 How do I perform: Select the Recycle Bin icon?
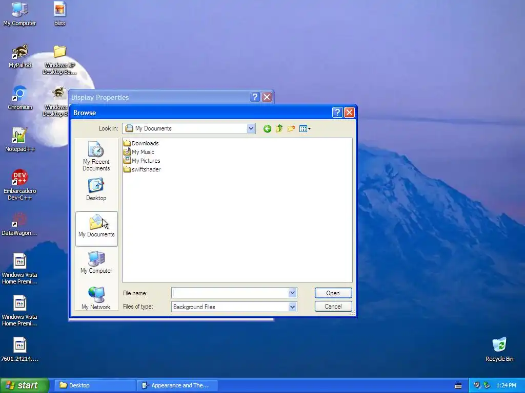(x=499, y=350)
